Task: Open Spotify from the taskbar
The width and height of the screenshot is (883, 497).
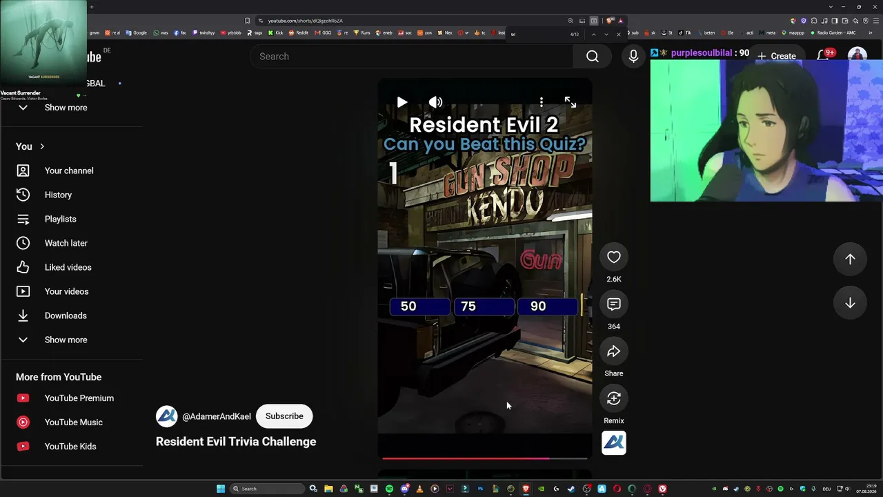Action: tap(389, 489)
